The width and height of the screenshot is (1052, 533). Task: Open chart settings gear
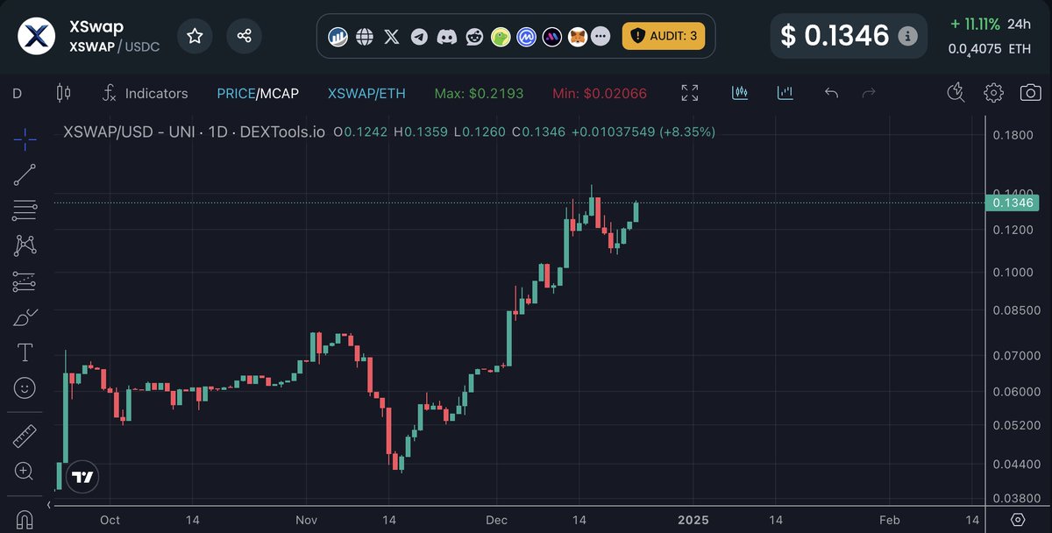click(x=993, y=92)
